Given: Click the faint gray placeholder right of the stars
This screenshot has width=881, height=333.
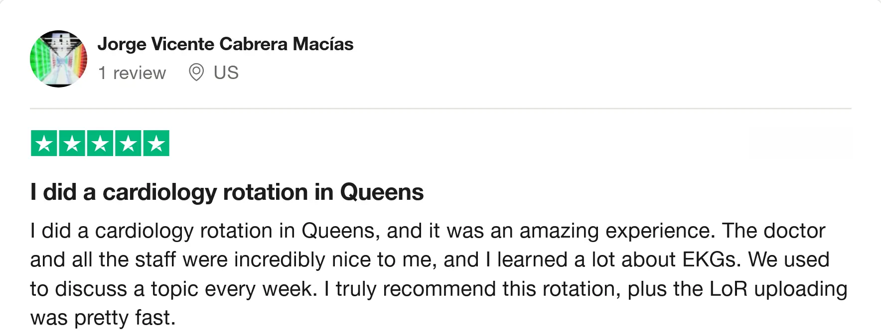Looking at the screenshot, I should [800, 143].
